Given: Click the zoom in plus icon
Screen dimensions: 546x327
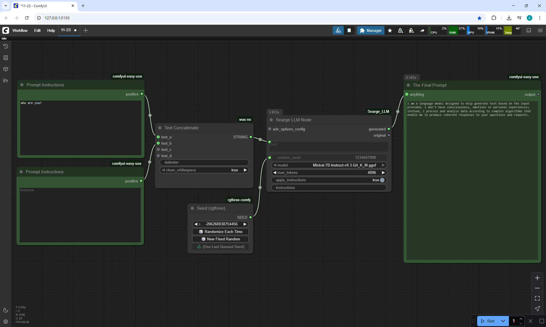Looking at the screenshot, I should 537,278.
